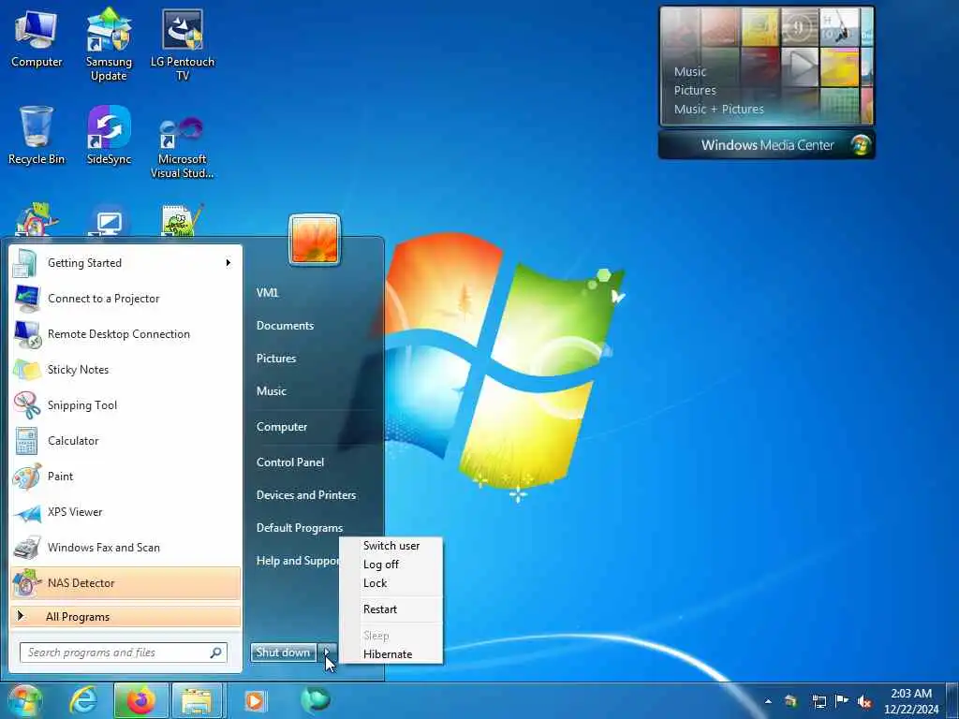Expand the Getting Started submenu arrow
The image size is (959, 719).
(x=229, y=263)
